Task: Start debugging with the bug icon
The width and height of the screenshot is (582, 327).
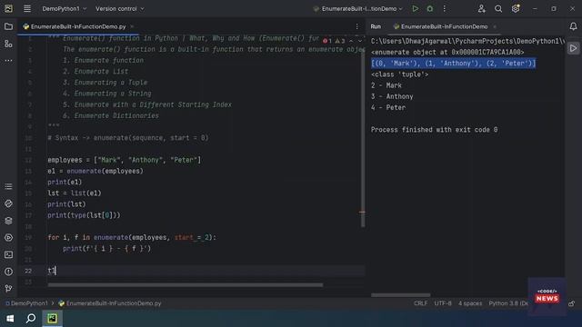Action: [430, 8]
